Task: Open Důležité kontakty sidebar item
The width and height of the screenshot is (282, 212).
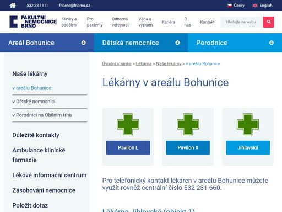Action: coord(36,135)
